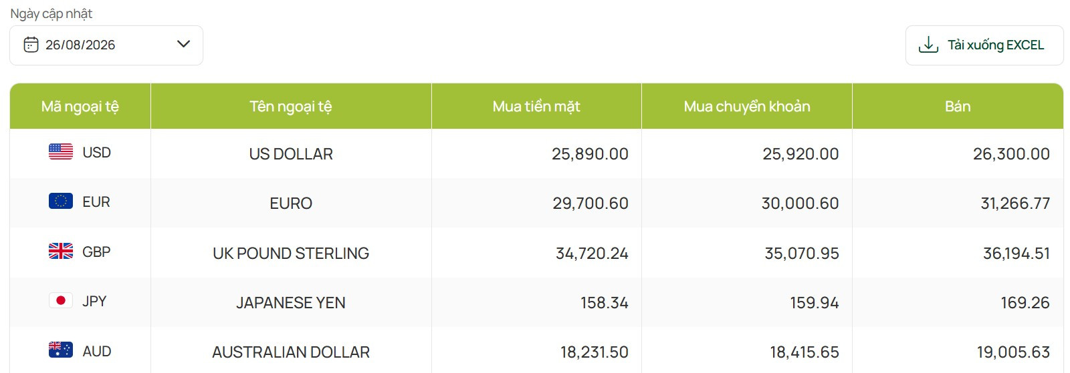The width and height of the screenshot is (1070, 373).
Task: Click the Mua chuyển khoản column header
Action: pyautogui.click(x=747, y=107)
